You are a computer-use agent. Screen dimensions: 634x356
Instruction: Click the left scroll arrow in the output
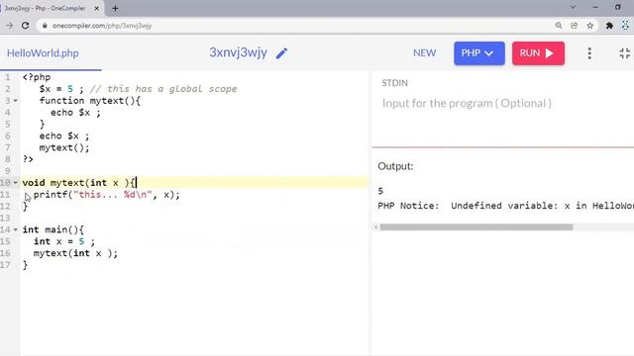(x=376, y=227)
